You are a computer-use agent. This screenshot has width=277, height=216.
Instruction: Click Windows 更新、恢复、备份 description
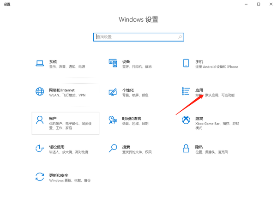point(70,180)
